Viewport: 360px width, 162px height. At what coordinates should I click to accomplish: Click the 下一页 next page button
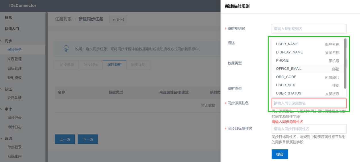88,139
